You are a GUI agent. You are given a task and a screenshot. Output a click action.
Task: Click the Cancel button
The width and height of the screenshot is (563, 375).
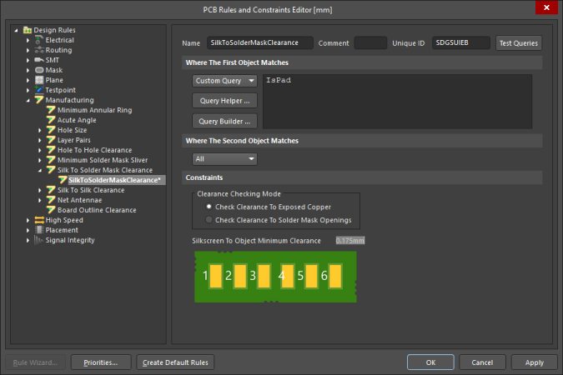click(x=482, y=362)
